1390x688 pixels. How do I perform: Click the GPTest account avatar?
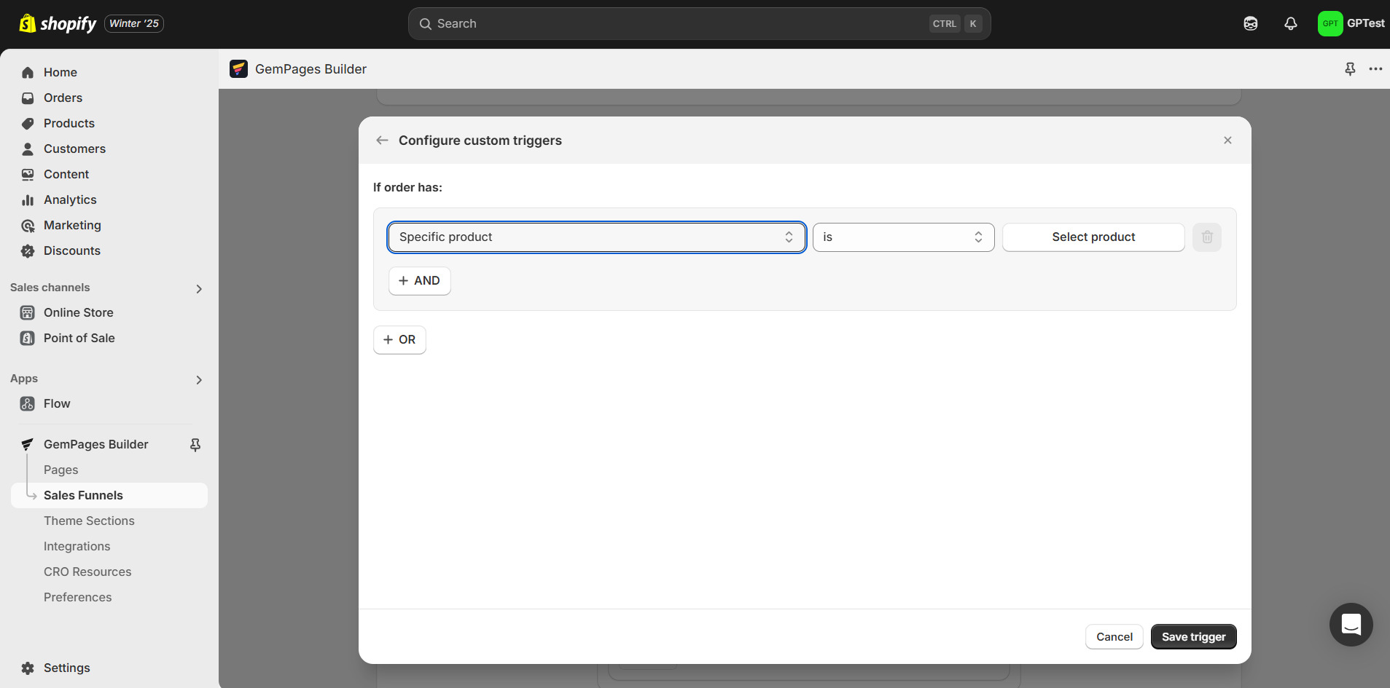tap(1330, 24)
